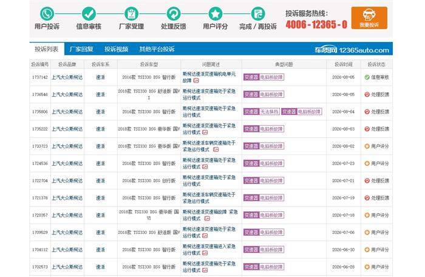Click 变速器 电脑板故障 tag in row 1702573
The height and width of the screenshot is (277, 425).
263,267
